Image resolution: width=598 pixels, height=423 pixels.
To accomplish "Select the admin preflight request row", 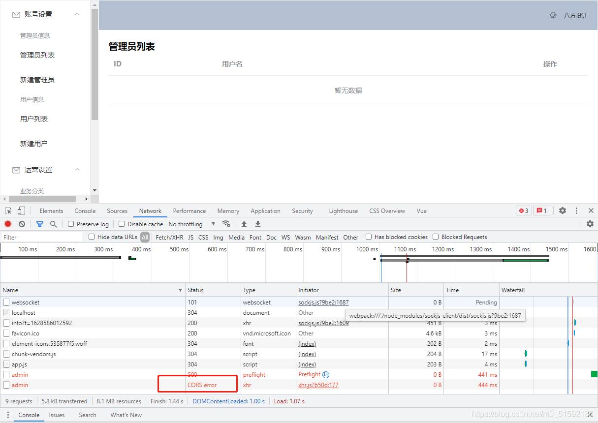I will coord(299,375).
